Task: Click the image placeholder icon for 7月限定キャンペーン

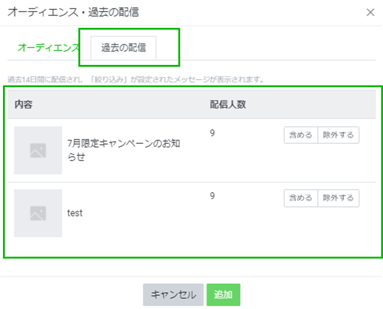Action: 38,150
